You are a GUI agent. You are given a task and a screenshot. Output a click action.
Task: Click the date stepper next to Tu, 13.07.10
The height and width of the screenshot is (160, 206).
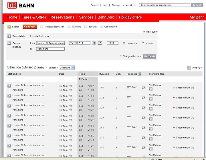[94, 43]
